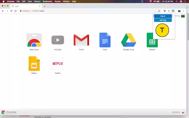Click the Chrome logo at bottom left
Viewport: 189px width, 118px height.
pyautogui.click(x=9, y=112)
